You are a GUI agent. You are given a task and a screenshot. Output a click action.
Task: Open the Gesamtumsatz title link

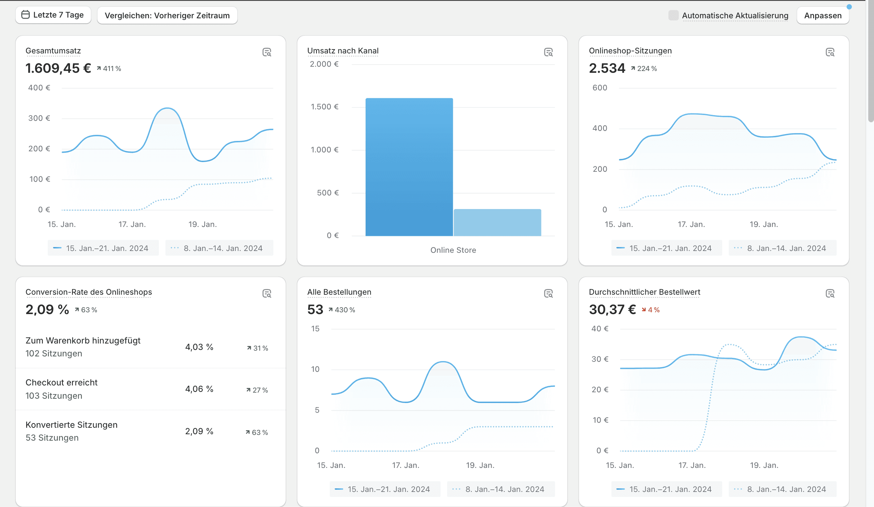tap(53, 51)
